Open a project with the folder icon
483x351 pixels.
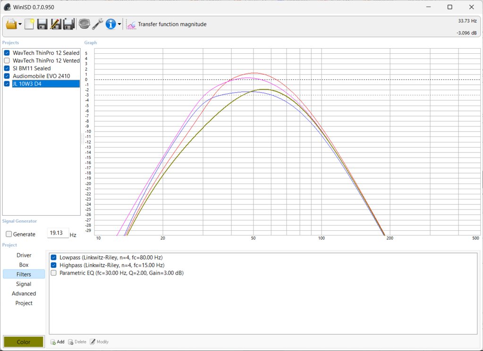coord(11,24)
